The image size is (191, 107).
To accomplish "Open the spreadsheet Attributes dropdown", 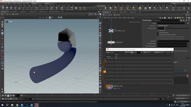I will click(159, 52).
